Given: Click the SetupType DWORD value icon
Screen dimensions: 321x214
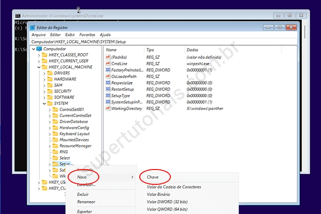Looking at the screenshot, I should (108, 95).
